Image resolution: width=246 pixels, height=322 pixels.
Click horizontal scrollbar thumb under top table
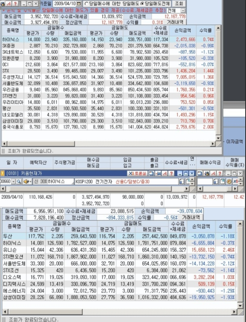click(x=40, y=144)
